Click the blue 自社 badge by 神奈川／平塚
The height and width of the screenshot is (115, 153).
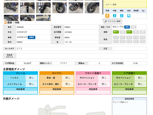(x=127, y=27)
